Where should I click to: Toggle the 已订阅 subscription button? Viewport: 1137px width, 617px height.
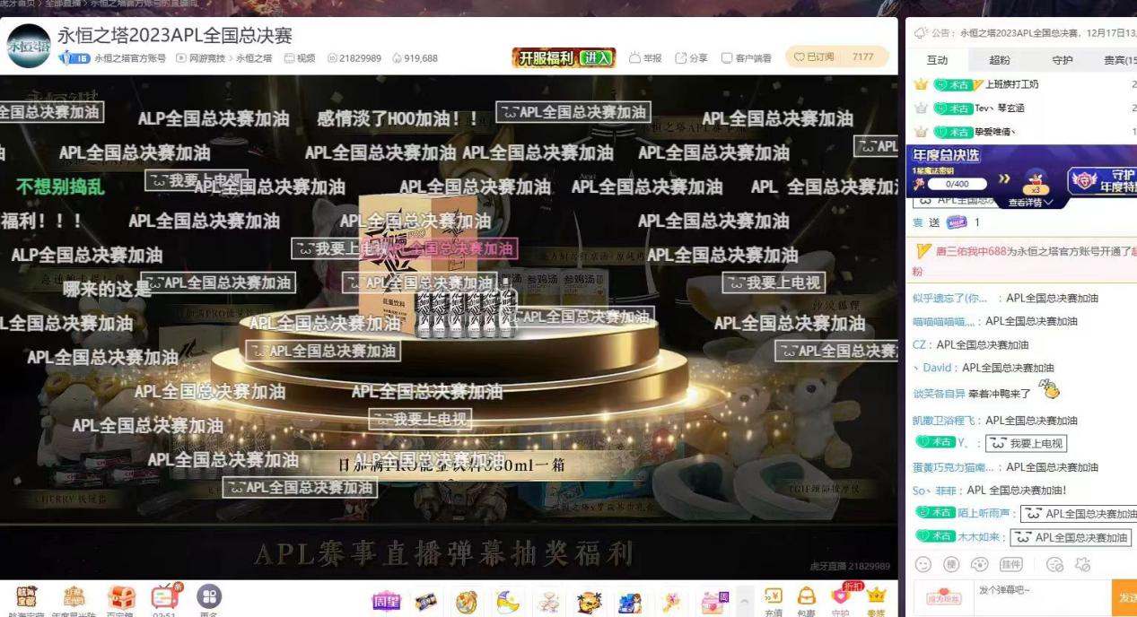819,56
